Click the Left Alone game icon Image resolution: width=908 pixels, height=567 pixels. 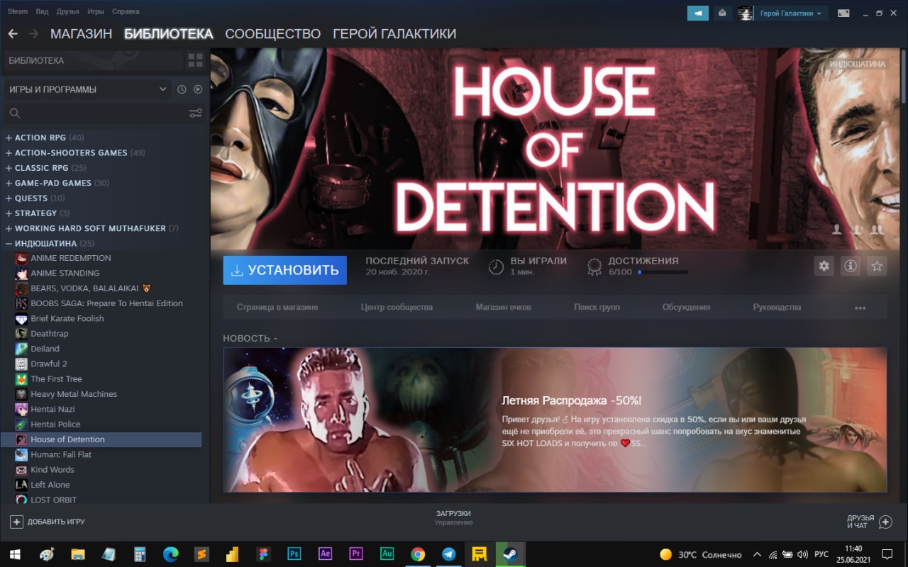[22, 485]
